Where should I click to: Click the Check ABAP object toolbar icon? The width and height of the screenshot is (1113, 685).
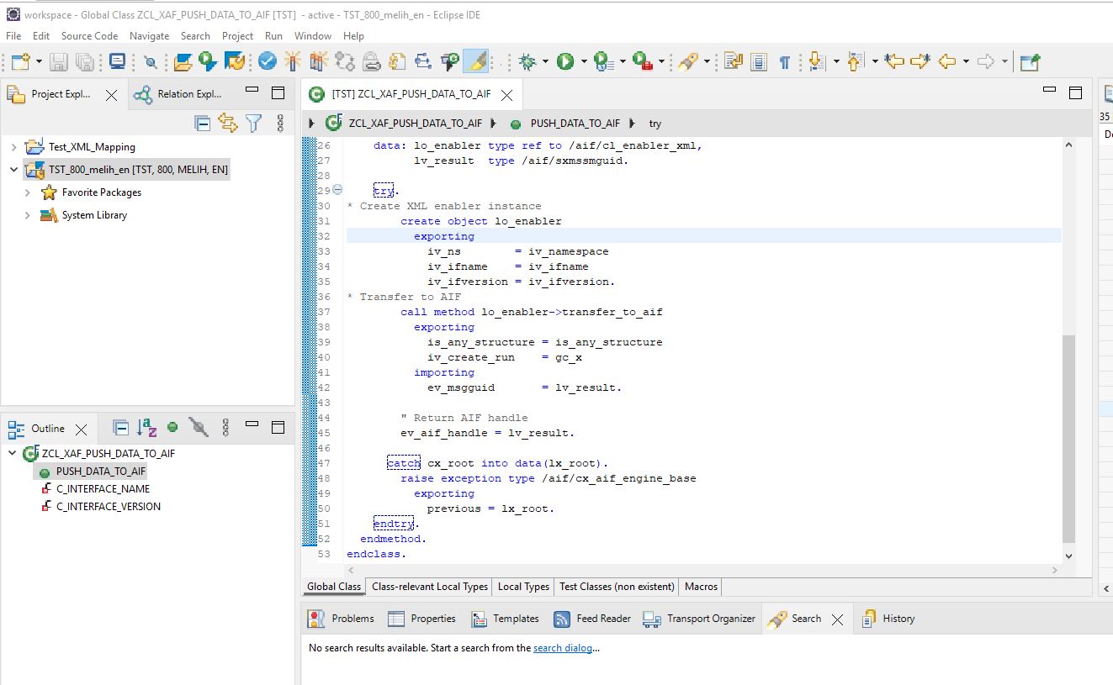pos(268,61)
